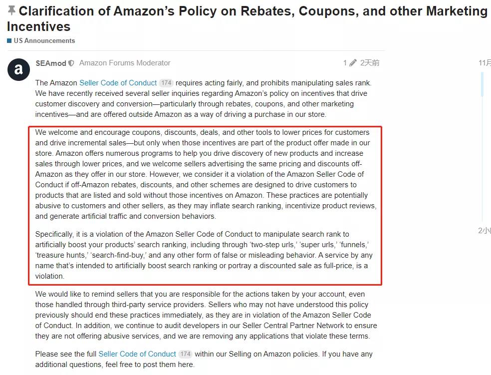The width and height of the screenshot is (491, 375).
Task: Click the moderator shield icon next to SEAmod
Action: [x=71, y=63]
